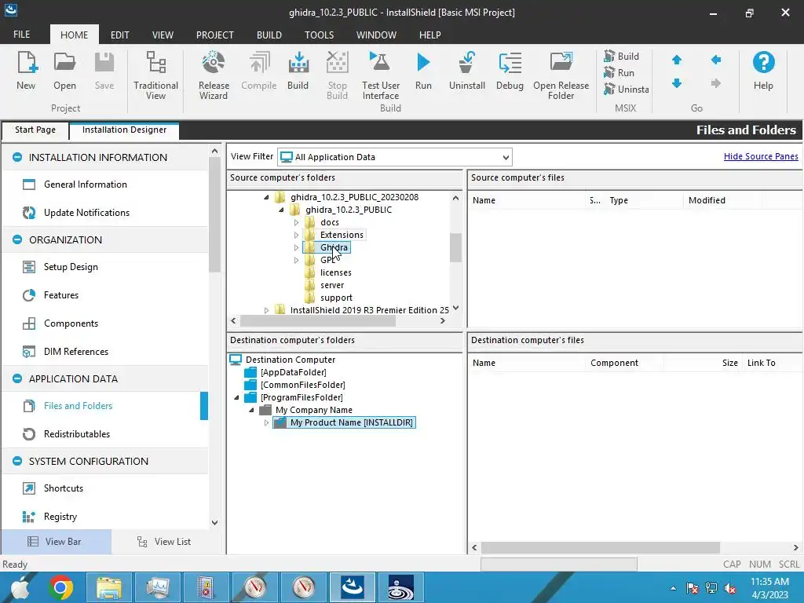Open the PROJECT ribbon tab
This screenshot has height=603, width=804.
215,35
